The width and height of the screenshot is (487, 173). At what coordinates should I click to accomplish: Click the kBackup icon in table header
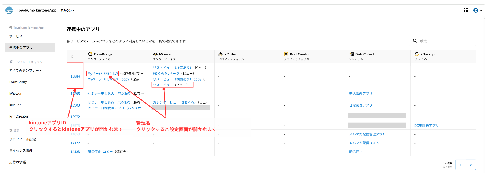click(417, 54)
